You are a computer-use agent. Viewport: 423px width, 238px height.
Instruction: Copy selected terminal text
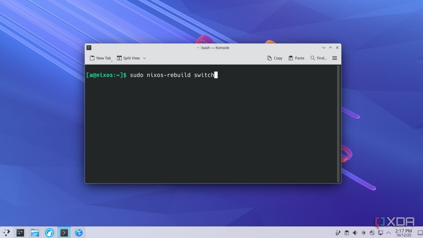click(275, 58)
